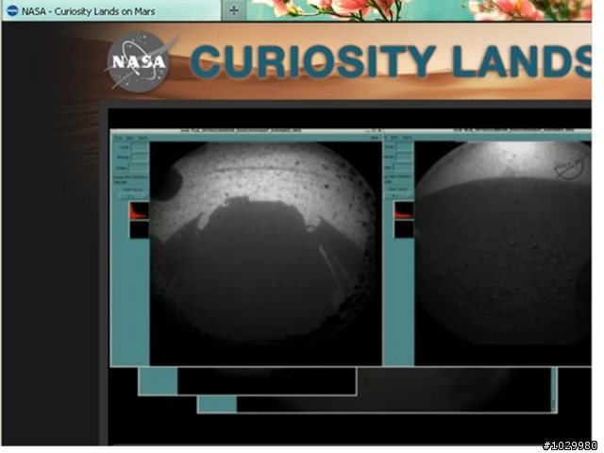Open the File menu in the left viewer window

click(118, 138)
